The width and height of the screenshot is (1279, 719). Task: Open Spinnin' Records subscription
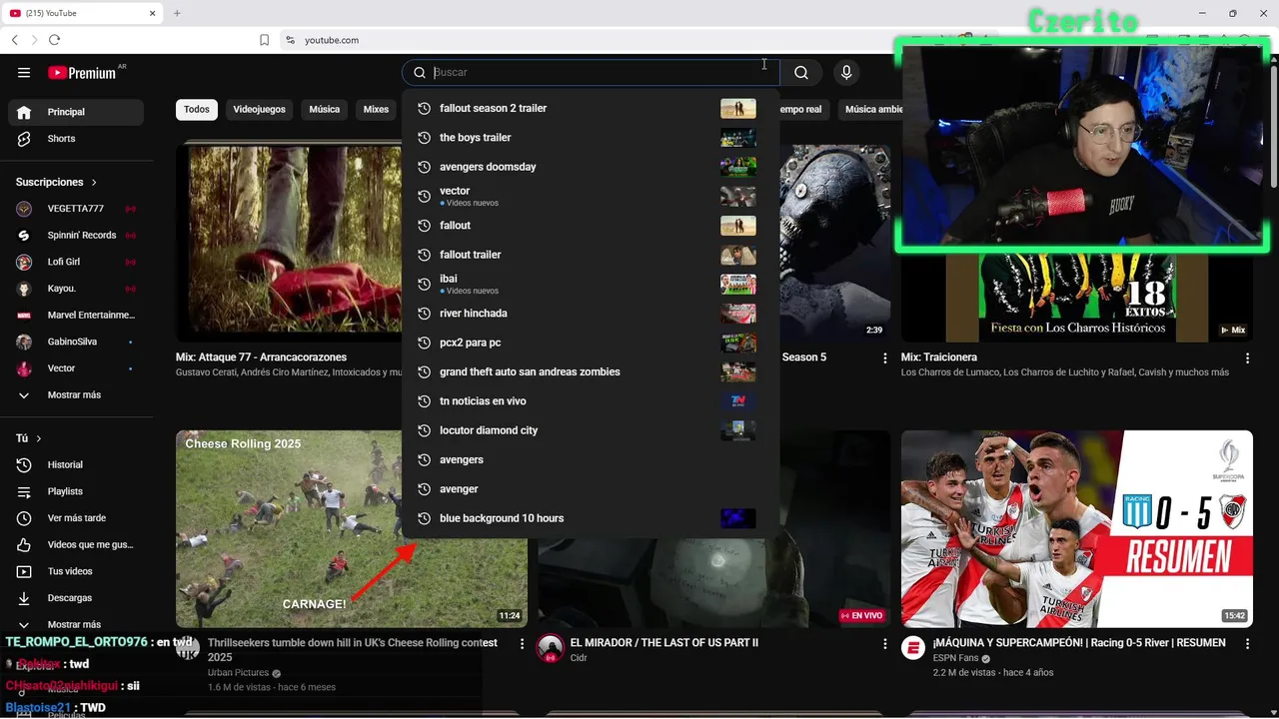click(x=76, y=235)
